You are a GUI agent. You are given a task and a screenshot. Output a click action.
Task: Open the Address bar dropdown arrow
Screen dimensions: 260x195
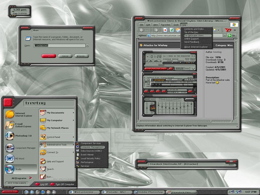(x=224, y=36)
